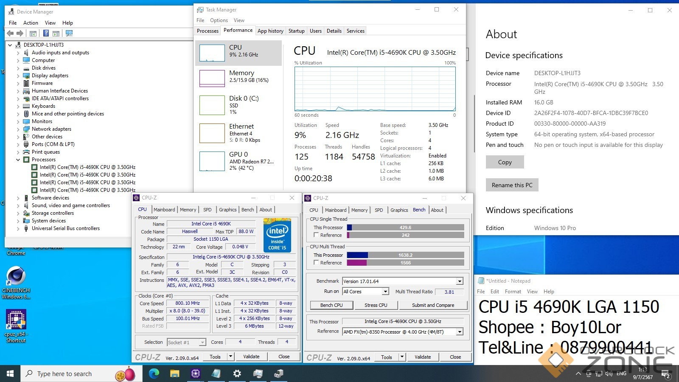Click the network icon in system tray
679x382 pixels.
tap(599, 374)
